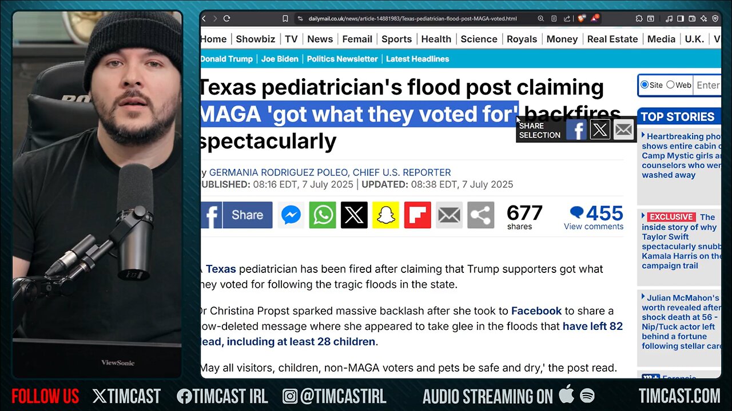Open the Showbiz section

(x=256, y=39)
